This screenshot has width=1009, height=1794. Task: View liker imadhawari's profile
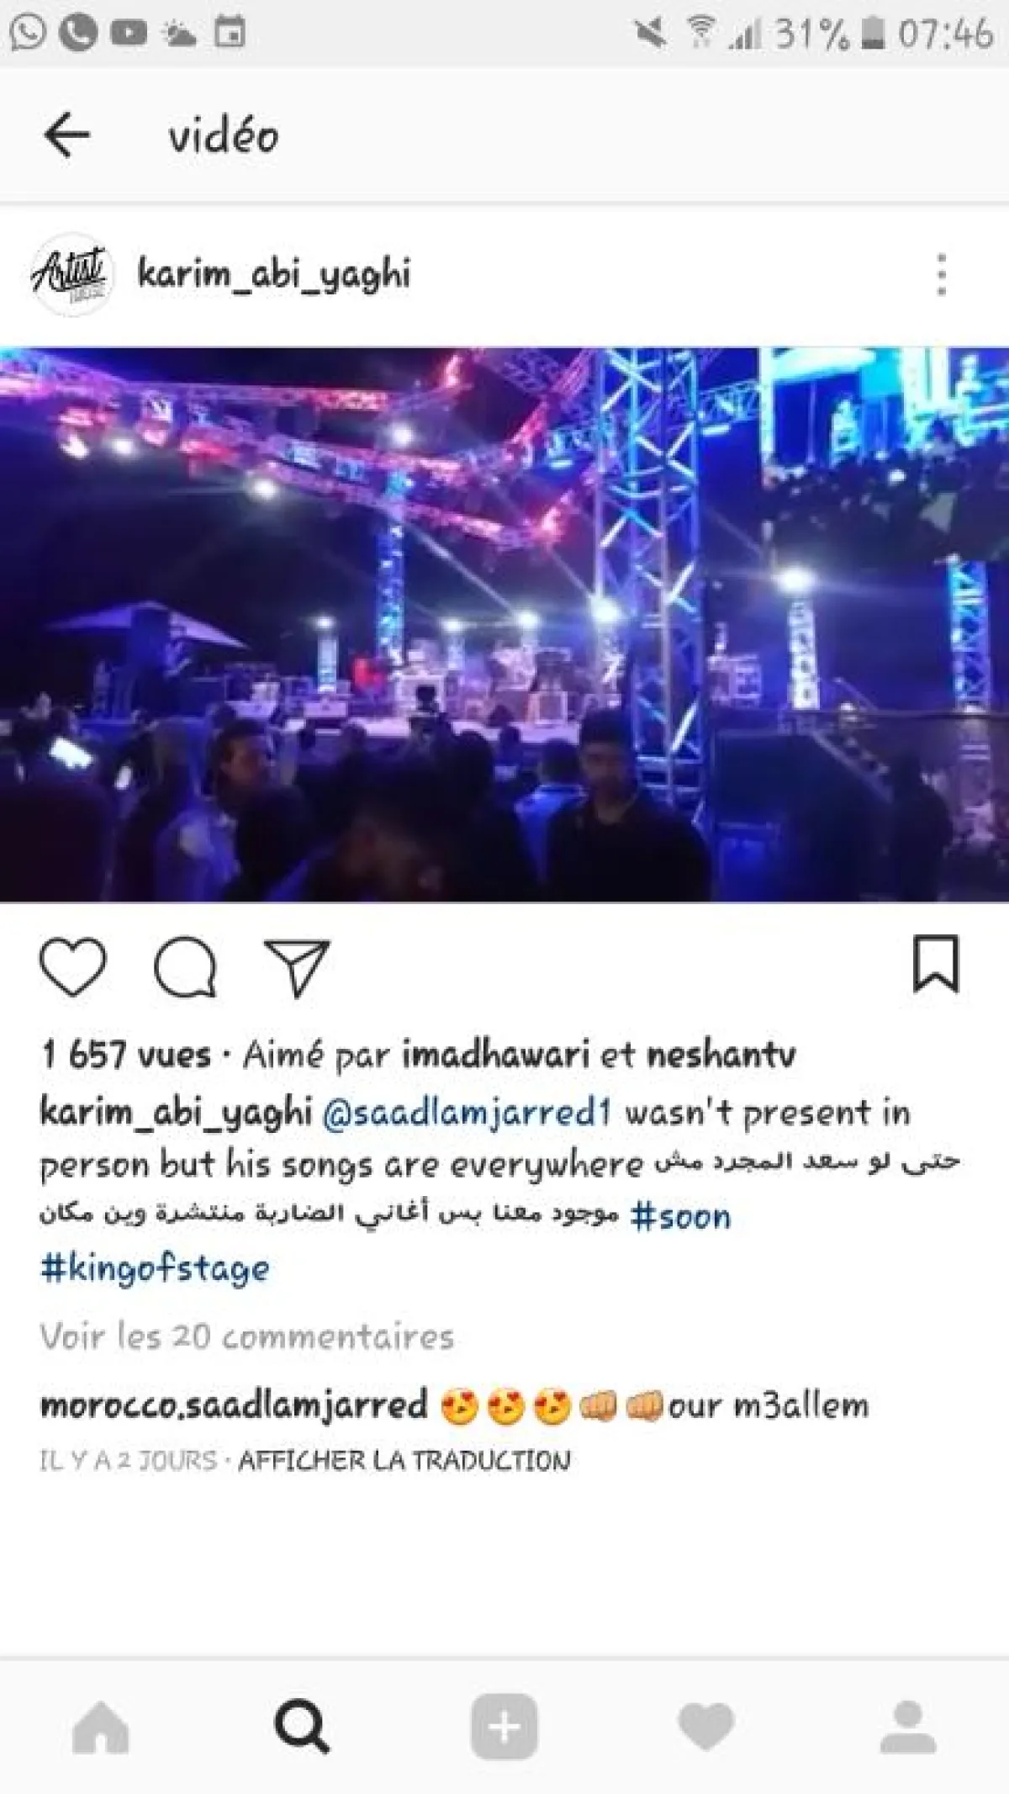[x=495, y=1055]
